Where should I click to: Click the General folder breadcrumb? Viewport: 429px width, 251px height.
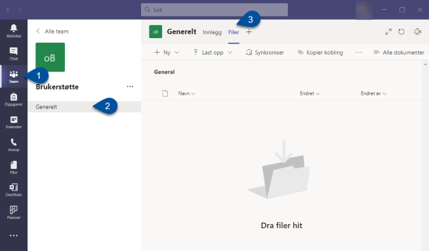click(164, 72)
